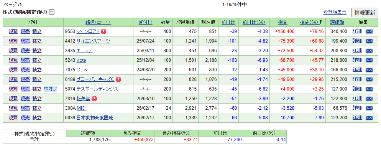This screenshot has height=145, width=381.
Task: Click 現売 in the エディア row
Action: coord(25,51)
